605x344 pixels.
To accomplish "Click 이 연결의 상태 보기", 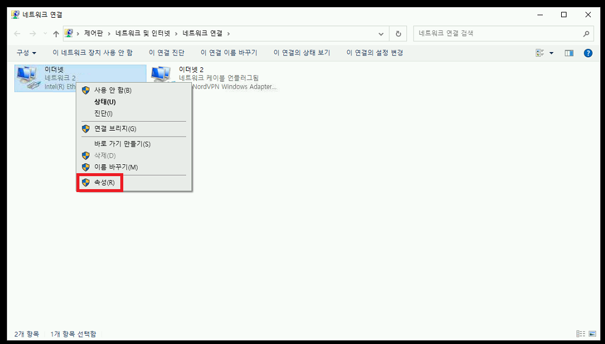I will point(302,53).
